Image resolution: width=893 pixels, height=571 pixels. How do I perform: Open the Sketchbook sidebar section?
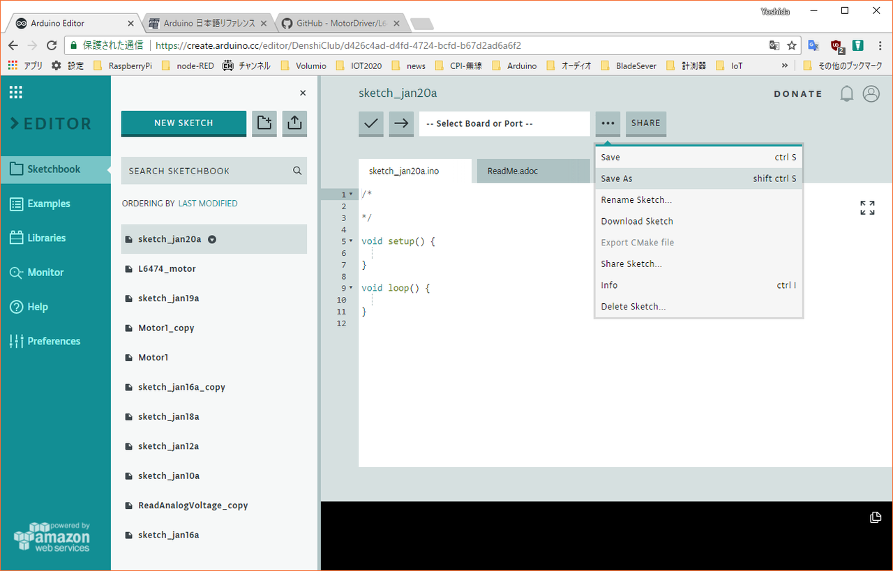[x=55, y=169]
